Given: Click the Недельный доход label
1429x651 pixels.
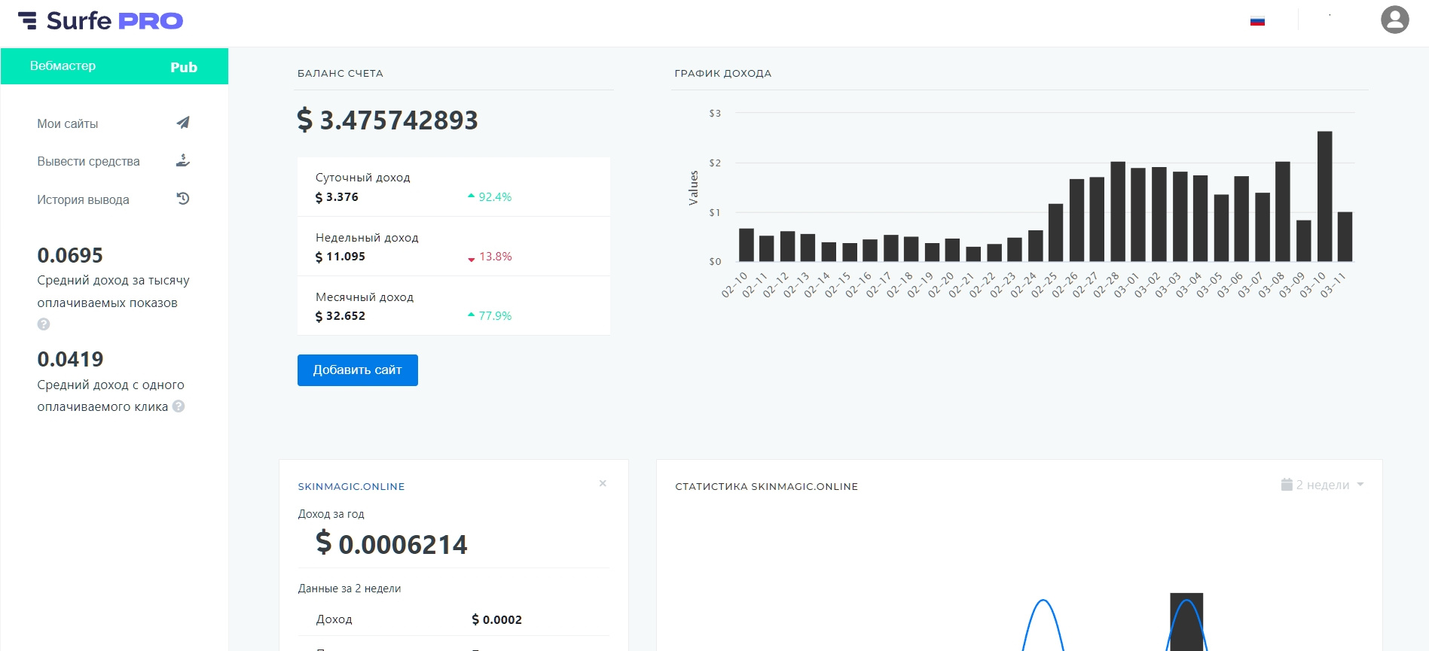Looking at the screenshot, I should [x=367, y=238].
